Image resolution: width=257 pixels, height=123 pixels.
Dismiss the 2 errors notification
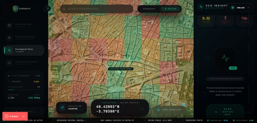24,116
